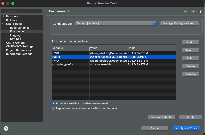This screenshot has width=205, height=135.
Task: Open the three-dot view menu
Action: pos(201,11)
